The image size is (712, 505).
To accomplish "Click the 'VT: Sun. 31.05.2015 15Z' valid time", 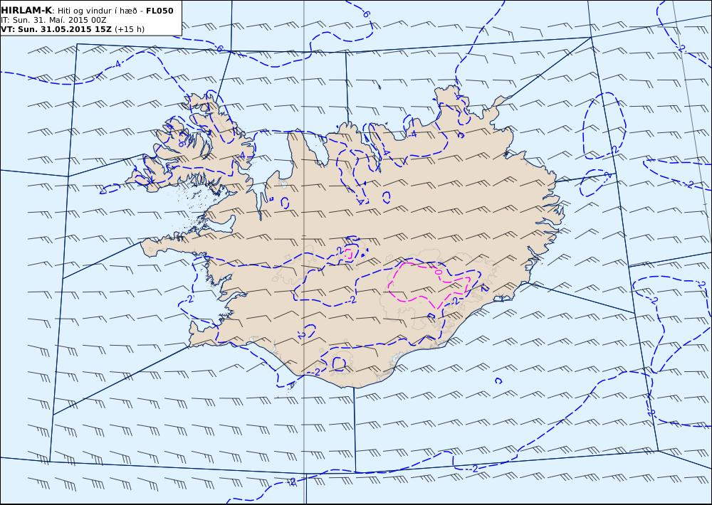I will [x=56, y=29].
